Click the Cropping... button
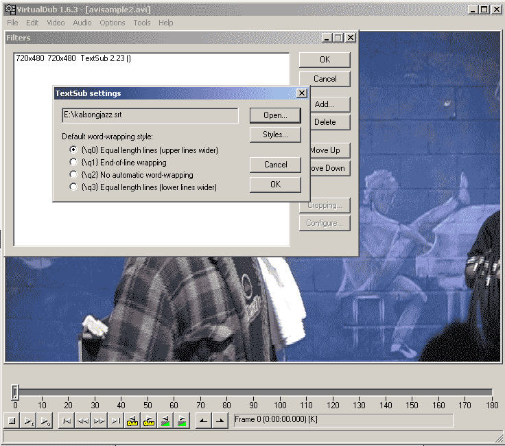The height and width of the screenshot is (446, 505). pos(325,206)
